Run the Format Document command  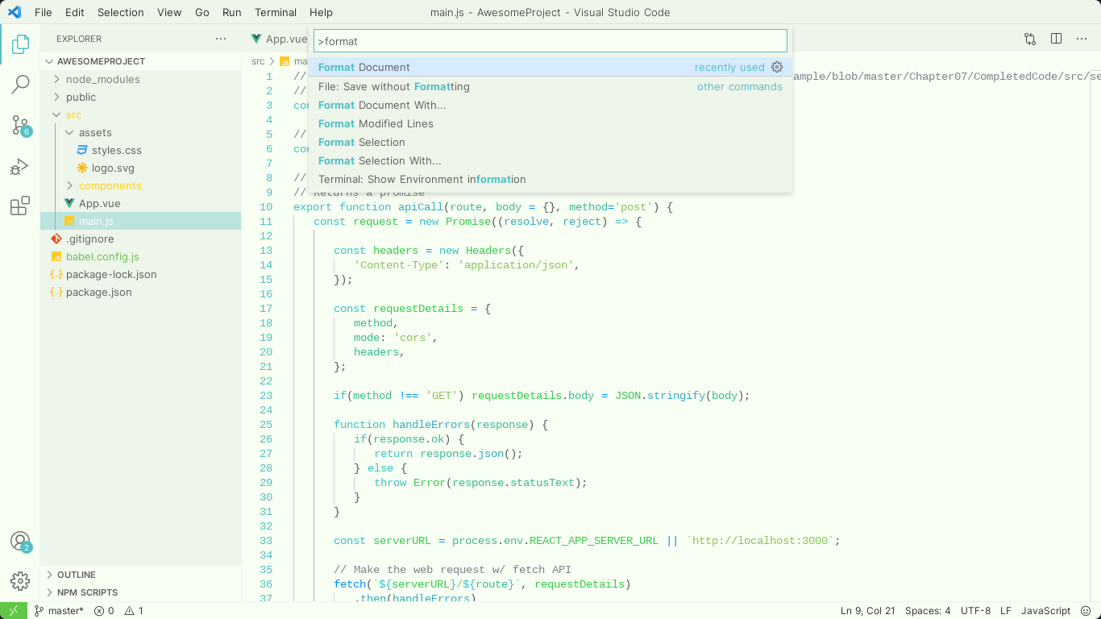tap(550, 67)
